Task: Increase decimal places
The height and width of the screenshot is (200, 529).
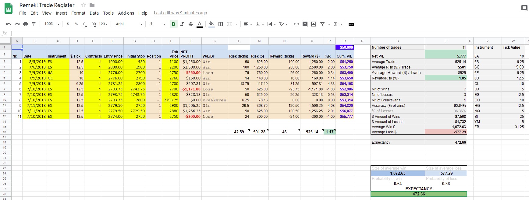Action: [x=93, y=24]
